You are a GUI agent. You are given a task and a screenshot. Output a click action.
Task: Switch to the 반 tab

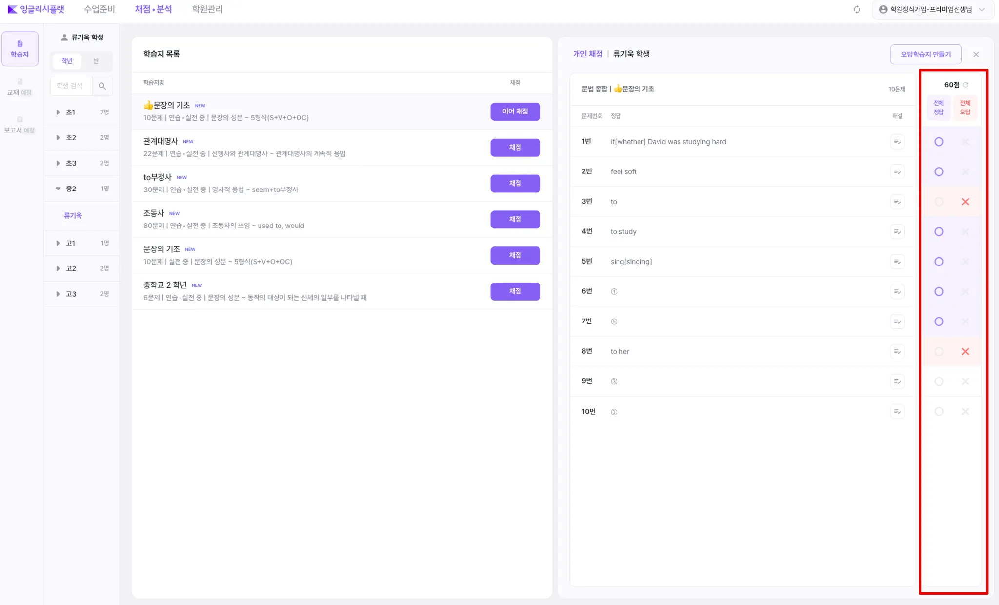coord(96,61)
